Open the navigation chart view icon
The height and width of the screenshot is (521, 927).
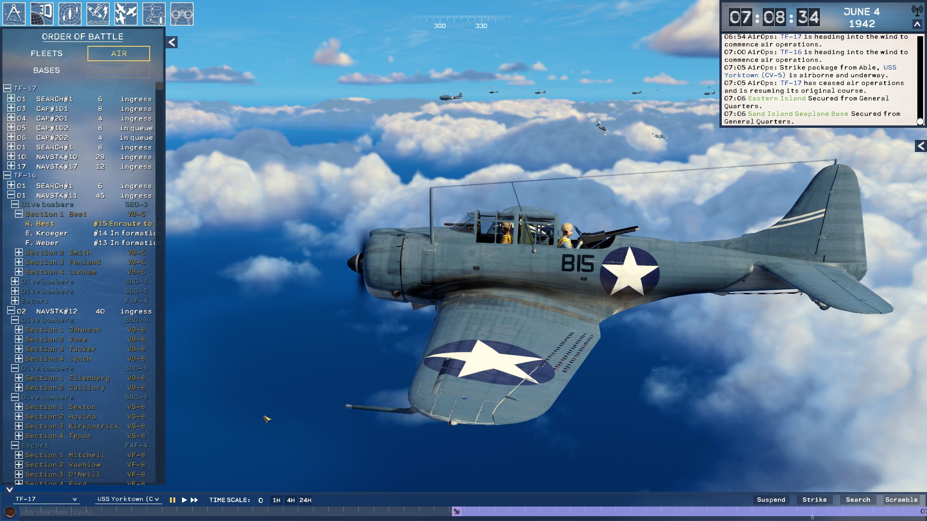[14, 14]
